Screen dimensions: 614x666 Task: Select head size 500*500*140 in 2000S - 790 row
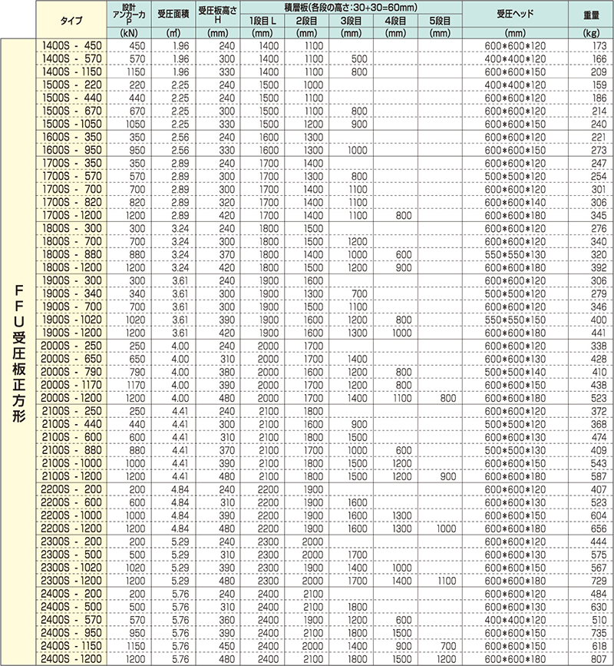tap(515, 372)
